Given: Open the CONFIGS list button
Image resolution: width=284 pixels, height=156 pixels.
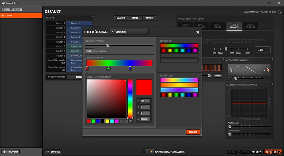Looking at the screenshot, I should (x=53, y=152).
